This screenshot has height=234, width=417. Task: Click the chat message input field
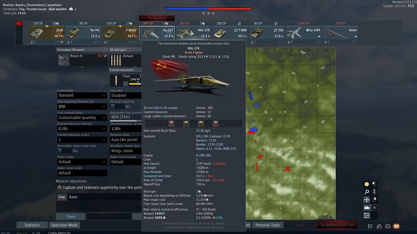(x=109, y=217)
